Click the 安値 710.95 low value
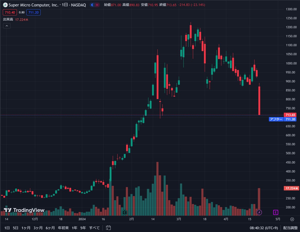300x232 pixels. [149, 5]
